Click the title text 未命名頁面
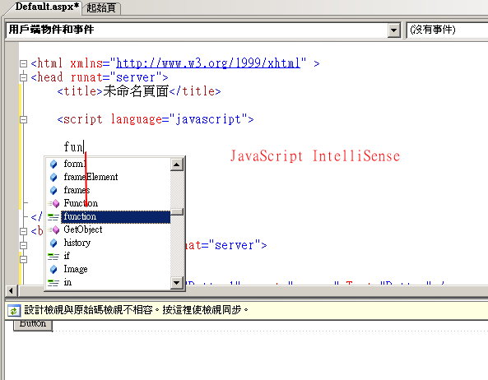The width and height of the screenshot is (488, 380). [136, 91]
